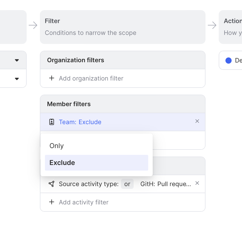Click "Add organization filter" text
This screenshot has height=232, width=242.
pyautogui.click(x=91, y=78)
